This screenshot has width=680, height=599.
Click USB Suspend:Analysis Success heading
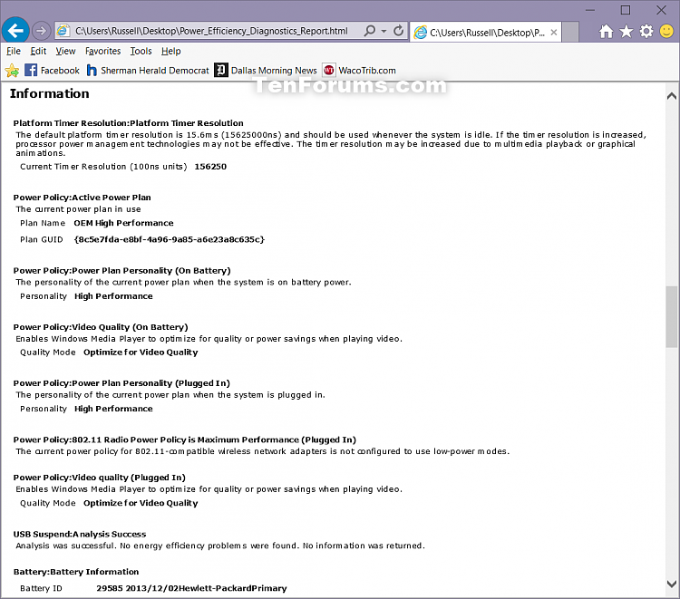[80, 534]
